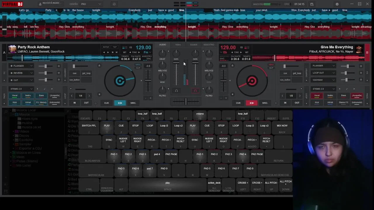Toggle Kick stem pad on deck A
374x210 pixels.
coord(15,102)
